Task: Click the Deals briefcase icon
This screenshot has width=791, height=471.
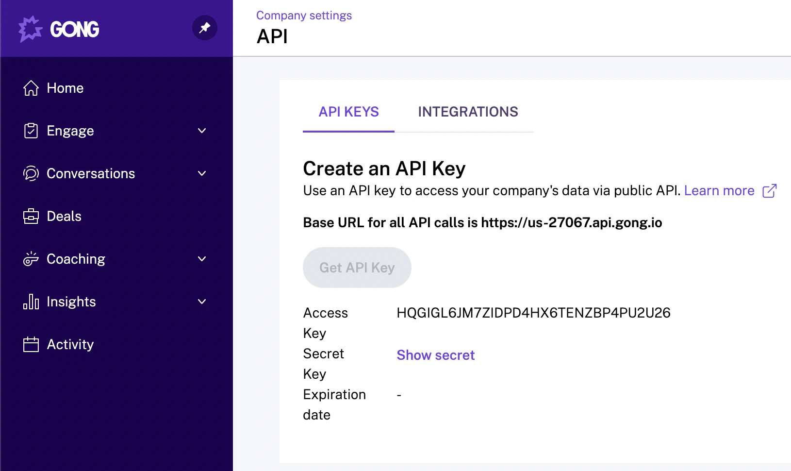Action: 31,216
